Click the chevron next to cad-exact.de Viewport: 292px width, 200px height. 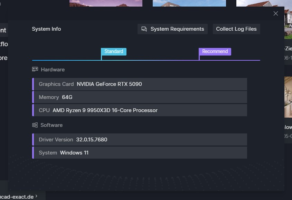point(36,196)
